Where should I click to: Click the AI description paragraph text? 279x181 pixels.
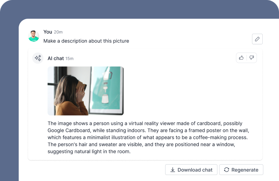pos(148,137)
